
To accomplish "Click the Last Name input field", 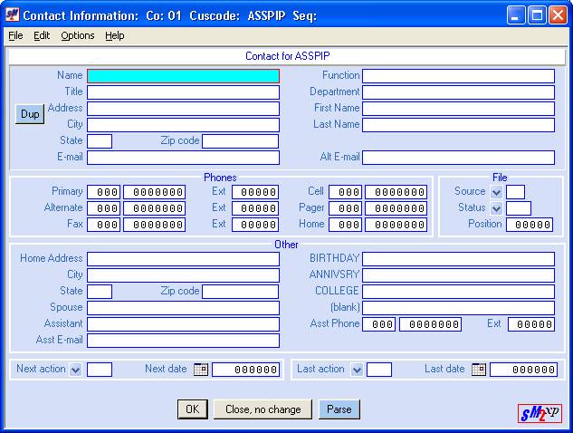I will click(458, 125).
